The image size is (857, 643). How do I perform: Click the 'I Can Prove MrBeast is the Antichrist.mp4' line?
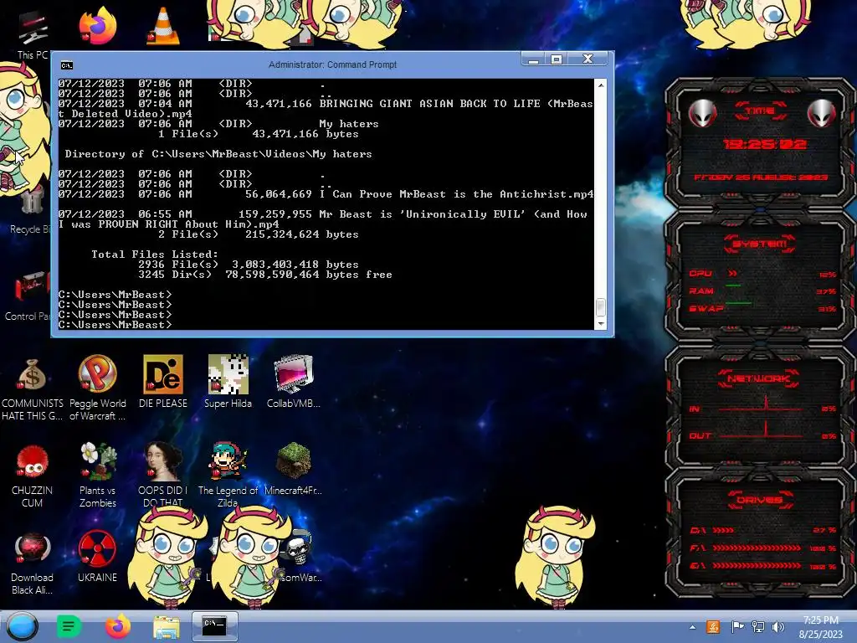(x=326, y=194)
